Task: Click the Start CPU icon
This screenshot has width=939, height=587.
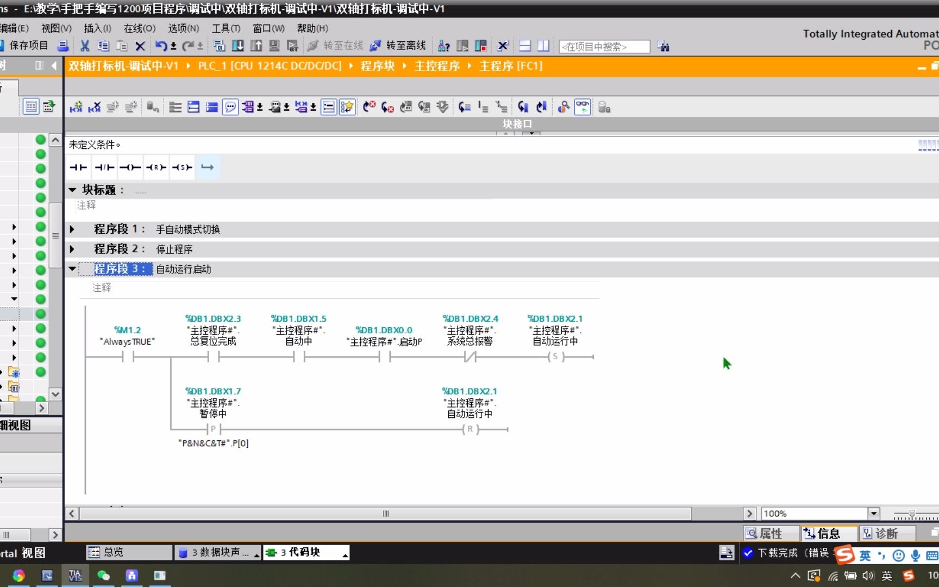Action: tap(462, 46)
